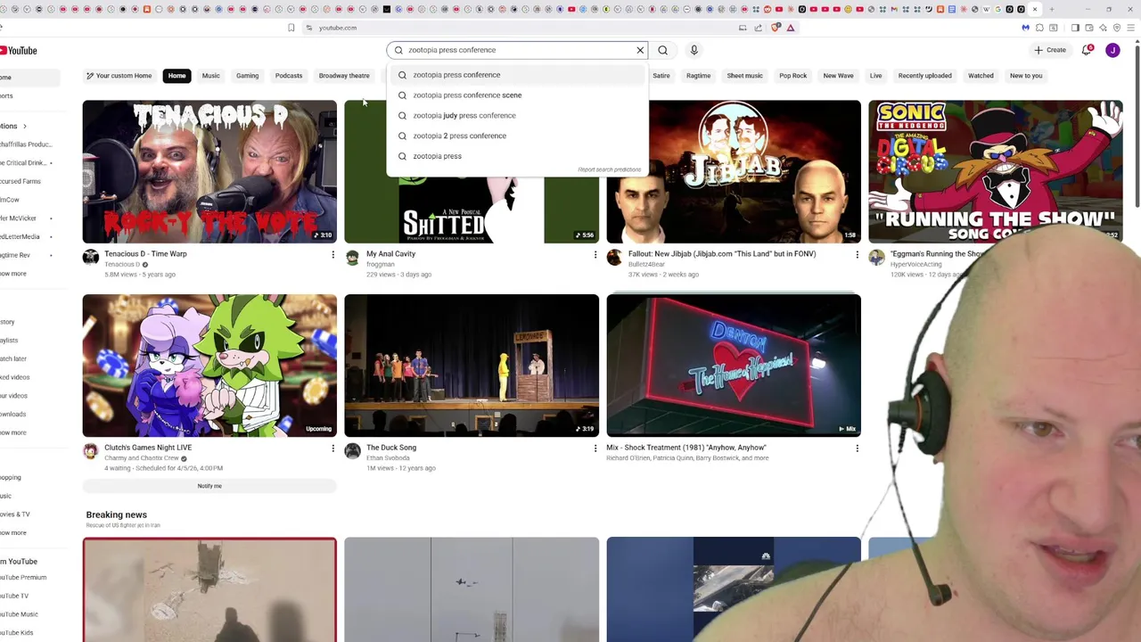1141x642 pixels.
Task: Click the Brave shields icon
Action: pos(776,28)
